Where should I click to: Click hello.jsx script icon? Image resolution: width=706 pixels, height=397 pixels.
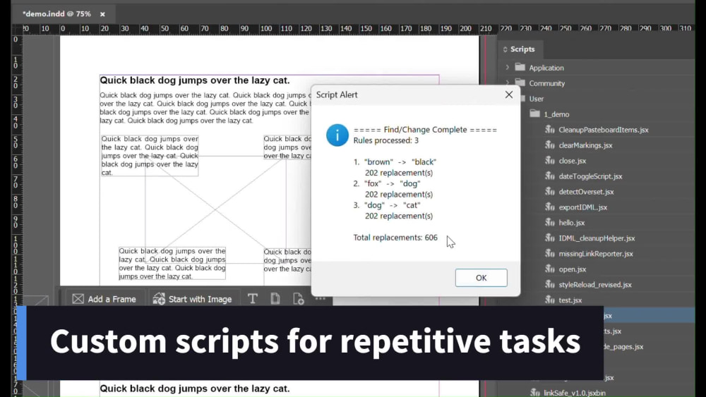550,222
